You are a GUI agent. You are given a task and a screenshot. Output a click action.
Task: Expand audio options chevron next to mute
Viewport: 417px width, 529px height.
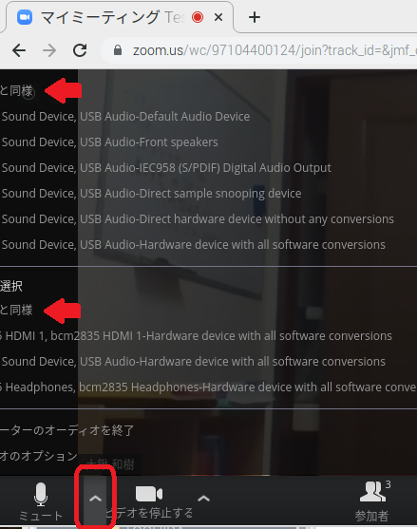[96, 499]
